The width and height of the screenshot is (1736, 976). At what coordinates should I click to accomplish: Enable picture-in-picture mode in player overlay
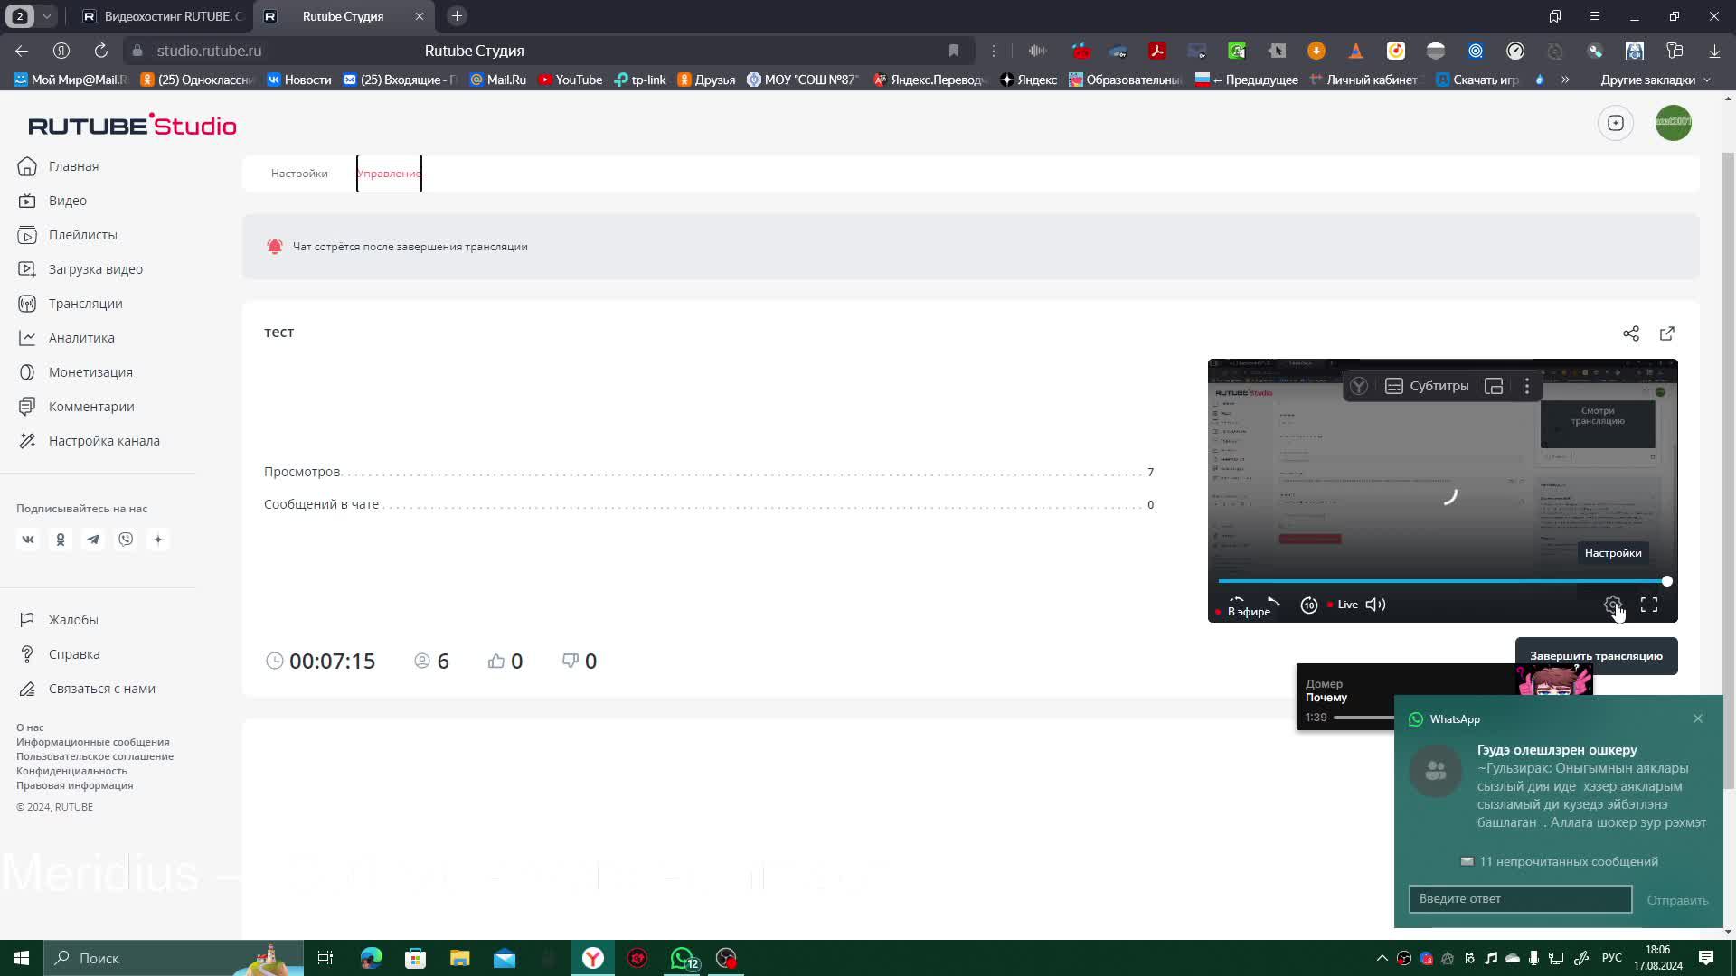[1494, 386]
